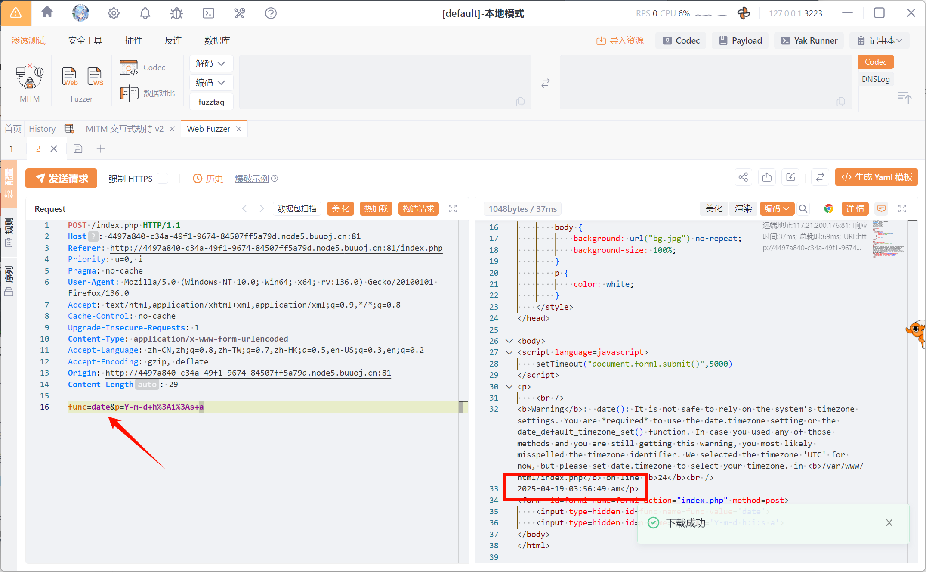The image size is (926, 572).
Task: Open response 编码 orange dropdown
Action: [777, 209]
